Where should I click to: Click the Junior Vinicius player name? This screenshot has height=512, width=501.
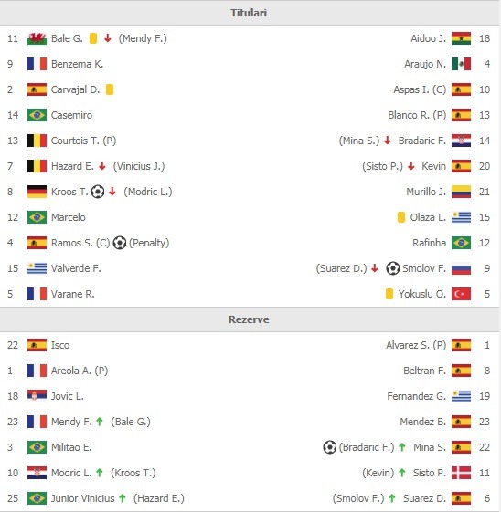pyautogui.click(x=82, y=498)
